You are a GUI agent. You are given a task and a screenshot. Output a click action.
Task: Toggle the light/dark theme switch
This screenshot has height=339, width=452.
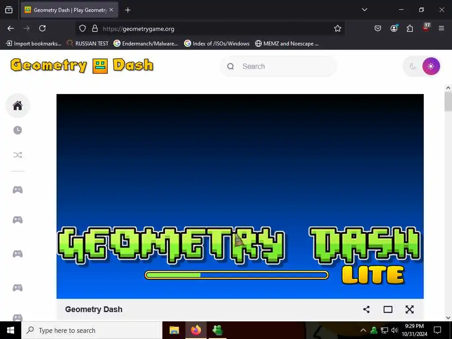click(422, 66)
